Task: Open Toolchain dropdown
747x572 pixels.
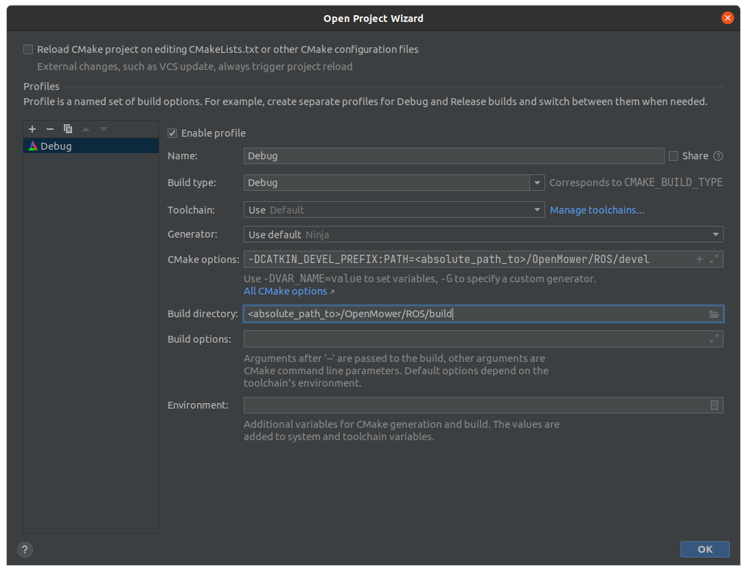Action: tap(394, 209)
